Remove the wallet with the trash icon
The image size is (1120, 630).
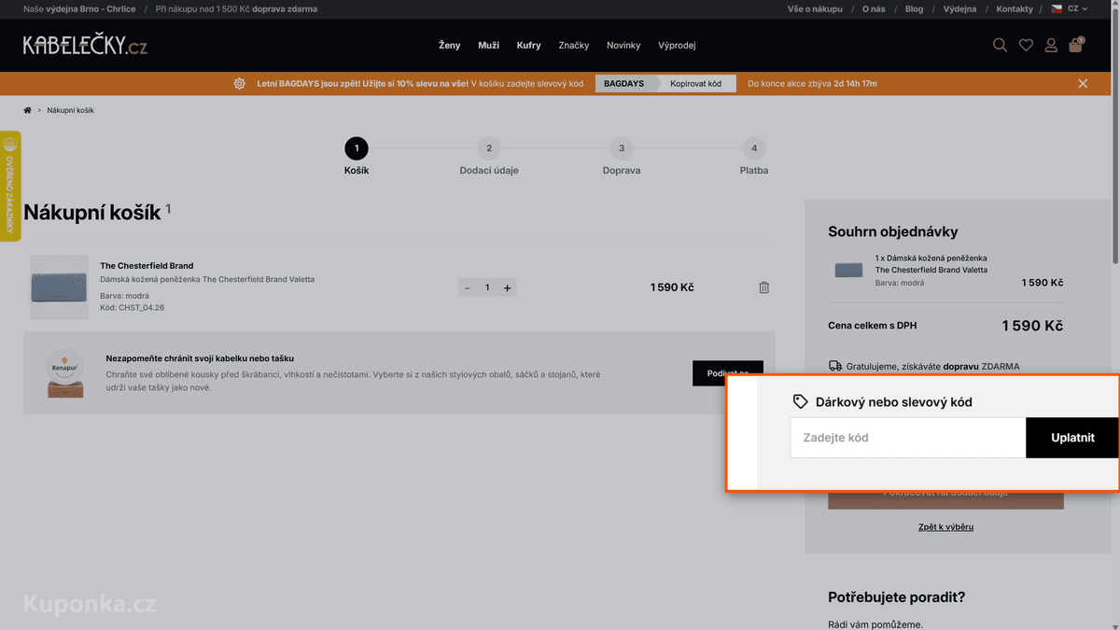(763, 287)
